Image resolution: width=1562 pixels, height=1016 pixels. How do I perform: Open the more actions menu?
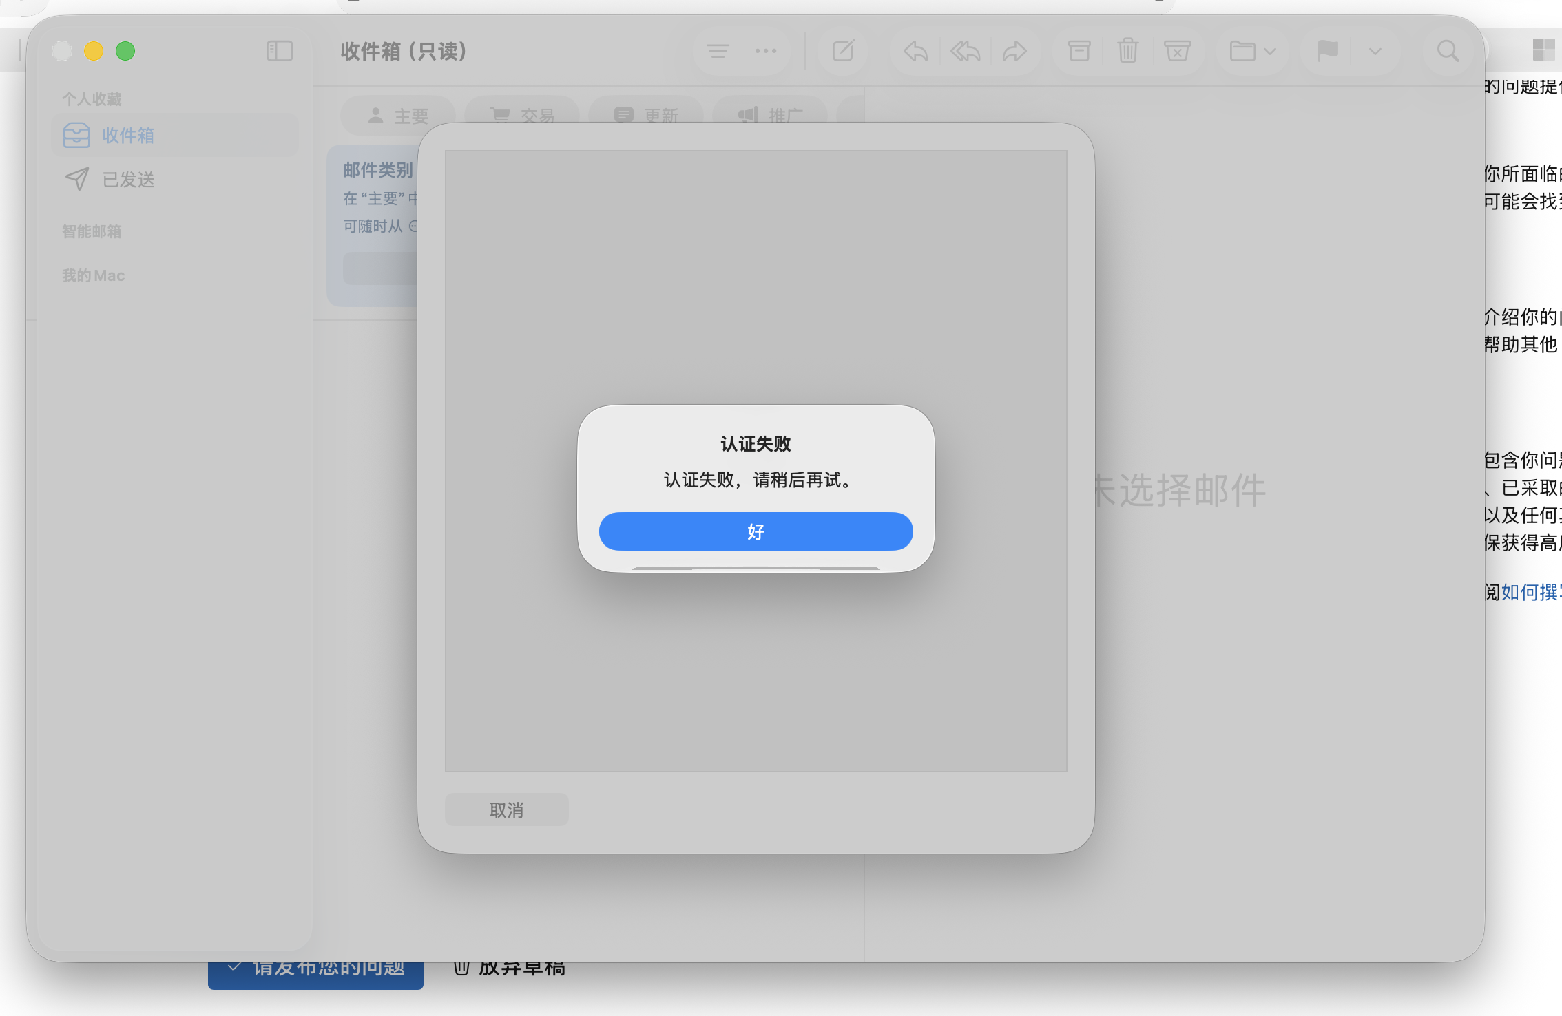pyautogui.click(x=765, y=51)
